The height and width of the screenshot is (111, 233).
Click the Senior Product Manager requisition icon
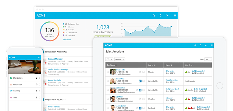pos(45,72)
